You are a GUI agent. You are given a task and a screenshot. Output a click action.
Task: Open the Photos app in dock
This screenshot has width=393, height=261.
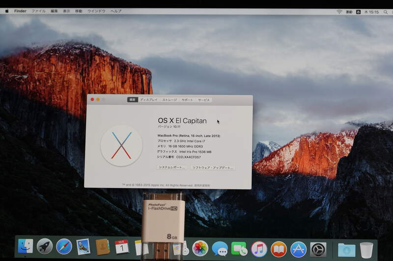pos(200,248)
